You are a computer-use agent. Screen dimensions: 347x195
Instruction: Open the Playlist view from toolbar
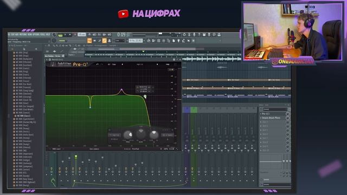point(149,41)
